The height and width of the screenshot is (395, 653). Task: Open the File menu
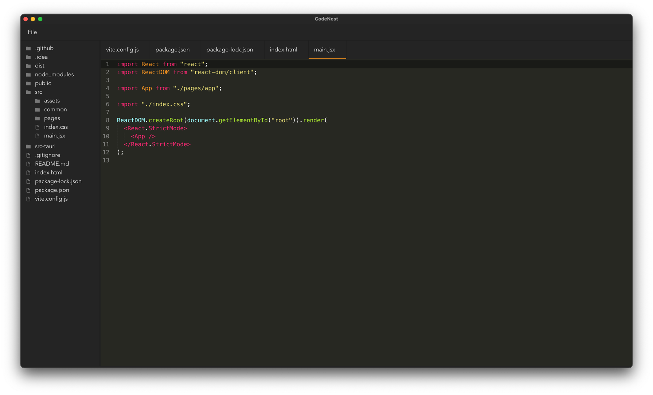pyautogui.click(x=32, y=32)
